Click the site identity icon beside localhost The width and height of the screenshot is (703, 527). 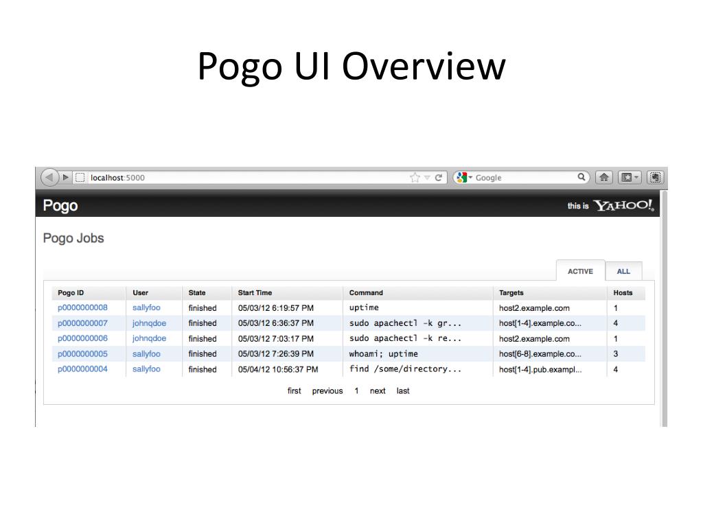click(80, 178)
